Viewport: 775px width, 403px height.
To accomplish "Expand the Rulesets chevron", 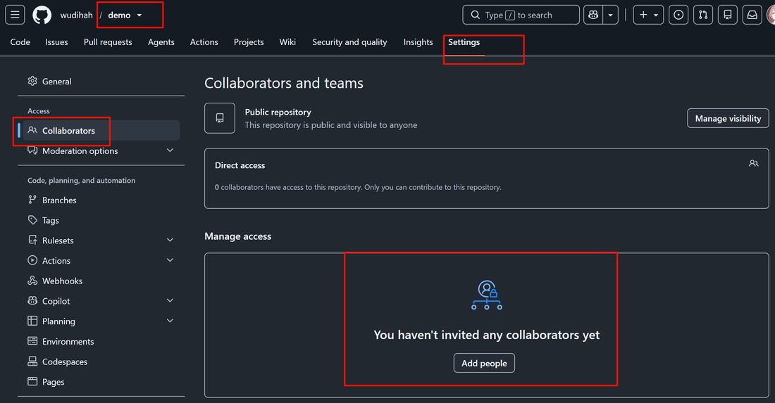I will click(x=170, y=241).
